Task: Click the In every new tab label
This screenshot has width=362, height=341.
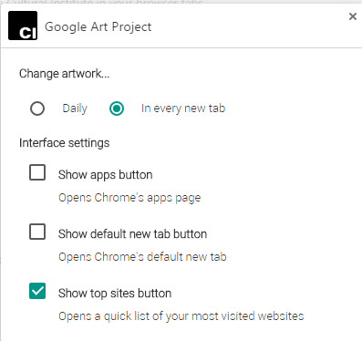Action: (x=183, y=108)
